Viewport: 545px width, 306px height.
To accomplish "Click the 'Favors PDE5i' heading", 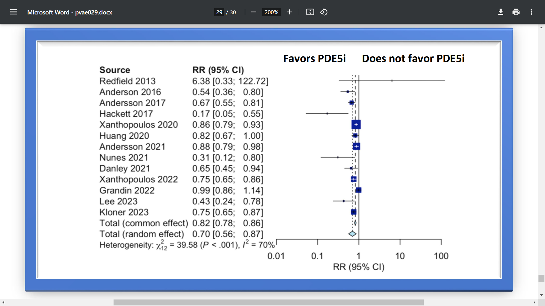I will pyautogui.click(x=315, y=58).
